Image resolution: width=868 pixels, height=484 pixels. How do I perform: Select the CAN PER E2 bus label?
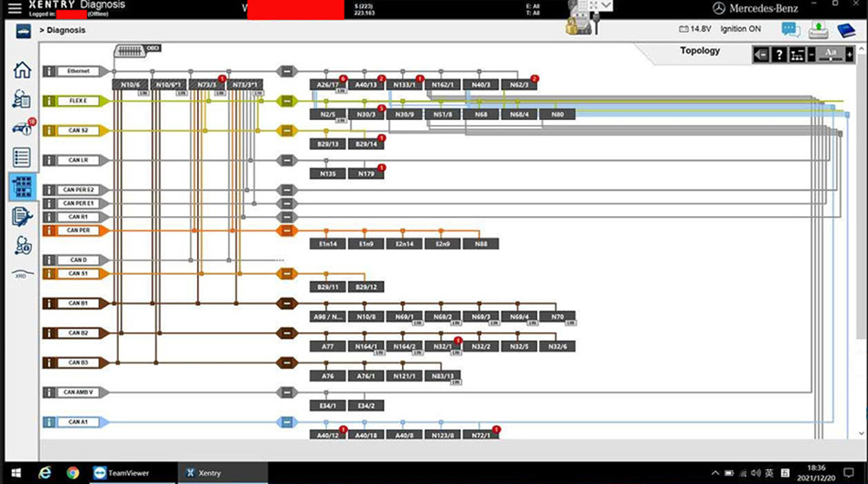78,190
